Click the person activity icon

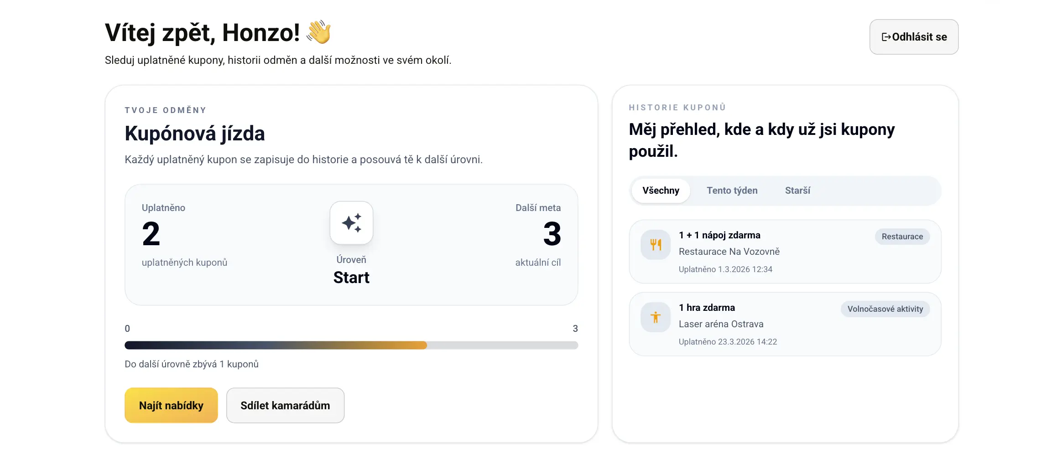(x=656, y=317)
